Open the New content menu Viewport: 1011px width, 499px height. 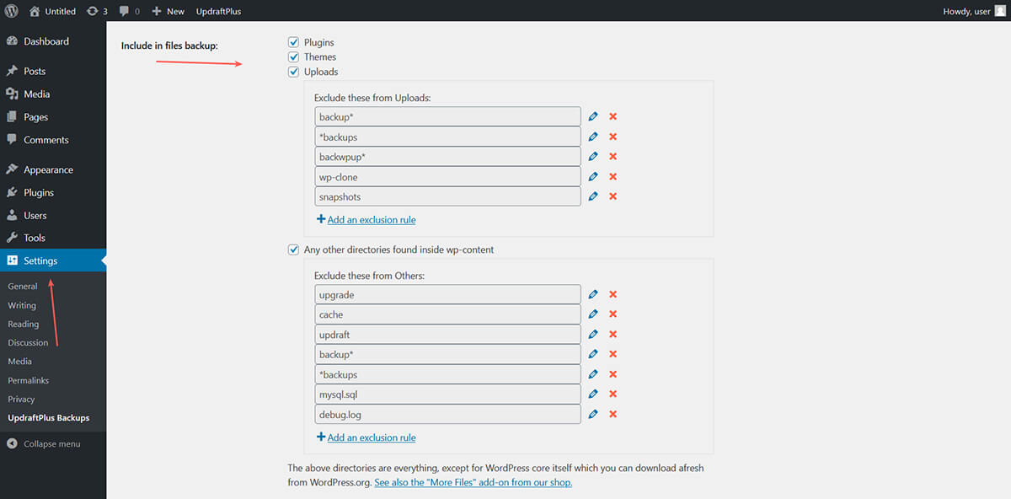(168, 11)
